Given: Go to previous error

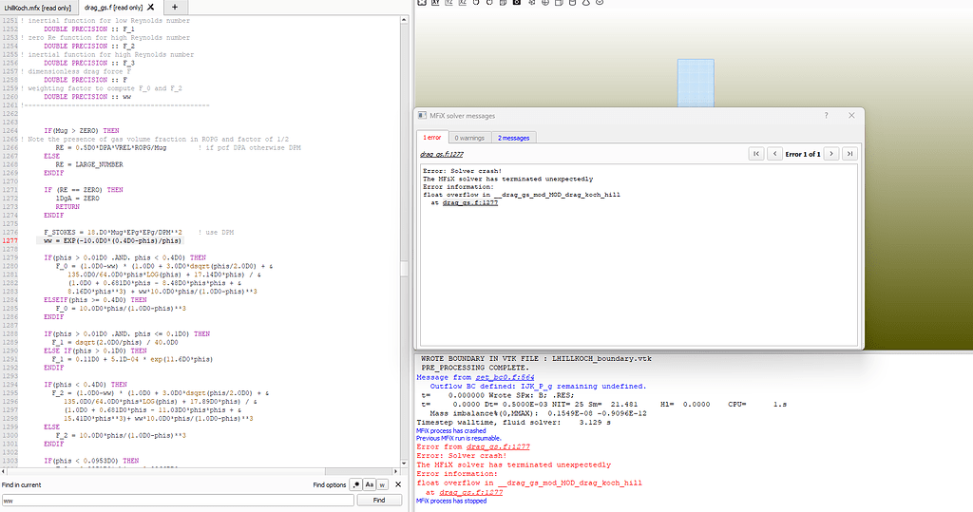Looking at the screenshot, I should click(x=773, y=153).
